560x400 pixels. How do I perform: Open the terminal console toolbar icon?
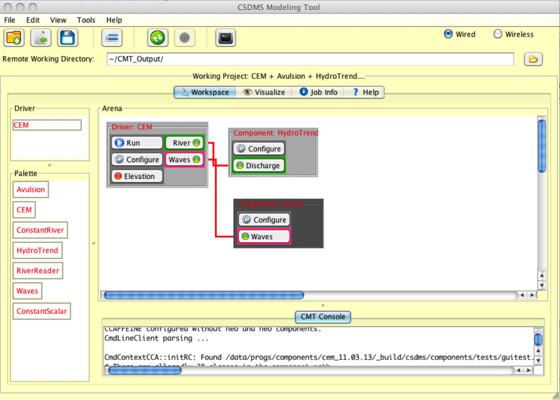pos(226,38)
